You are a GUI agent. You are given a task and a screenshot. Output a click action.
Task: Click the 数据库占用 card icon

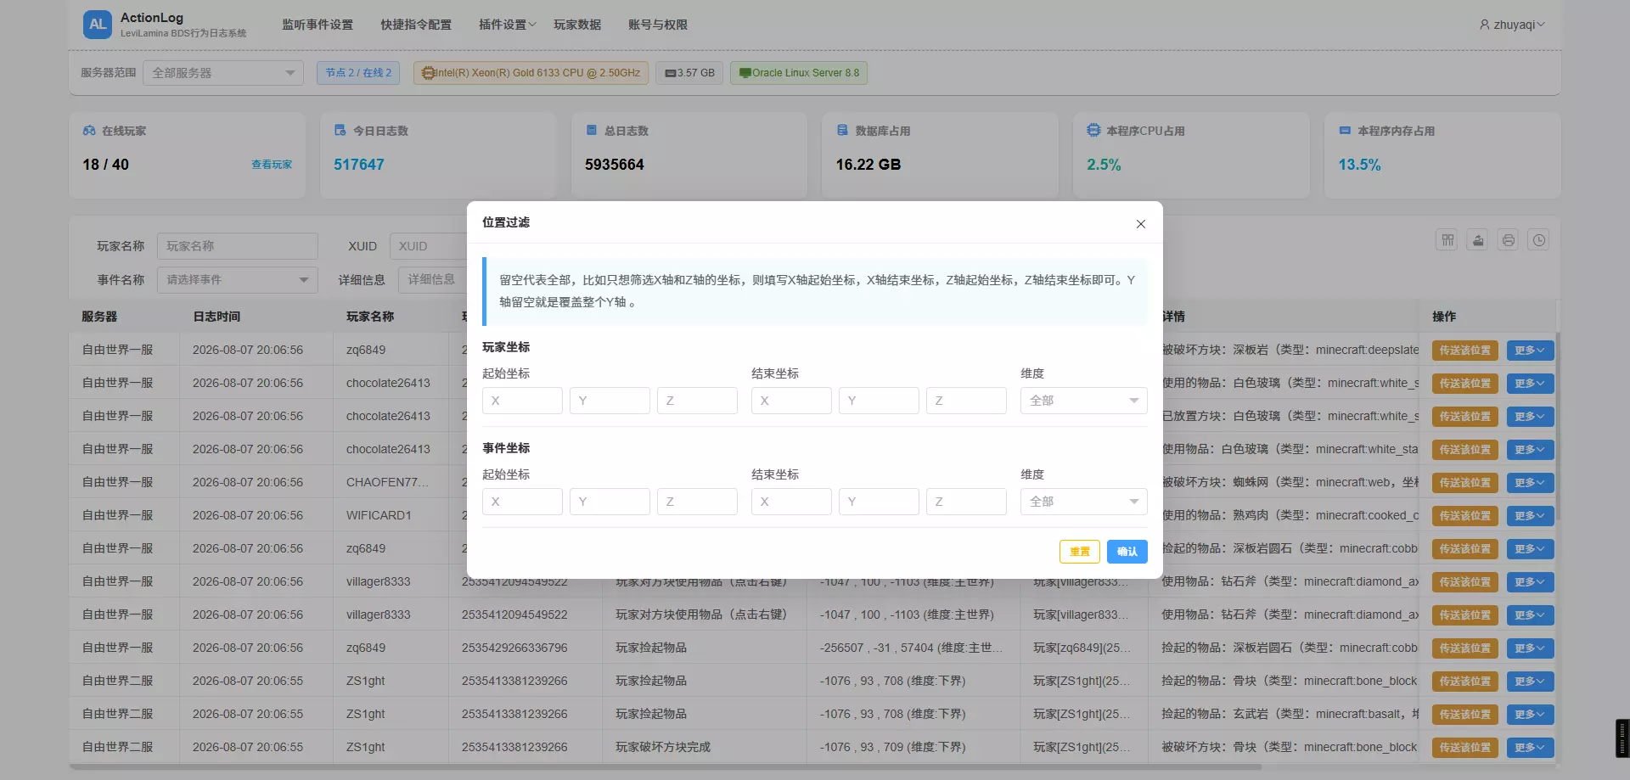(842, 131)
